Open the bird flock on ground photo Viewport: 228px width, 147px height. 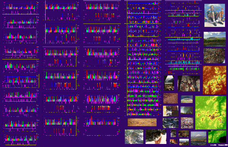click(187, 123)
